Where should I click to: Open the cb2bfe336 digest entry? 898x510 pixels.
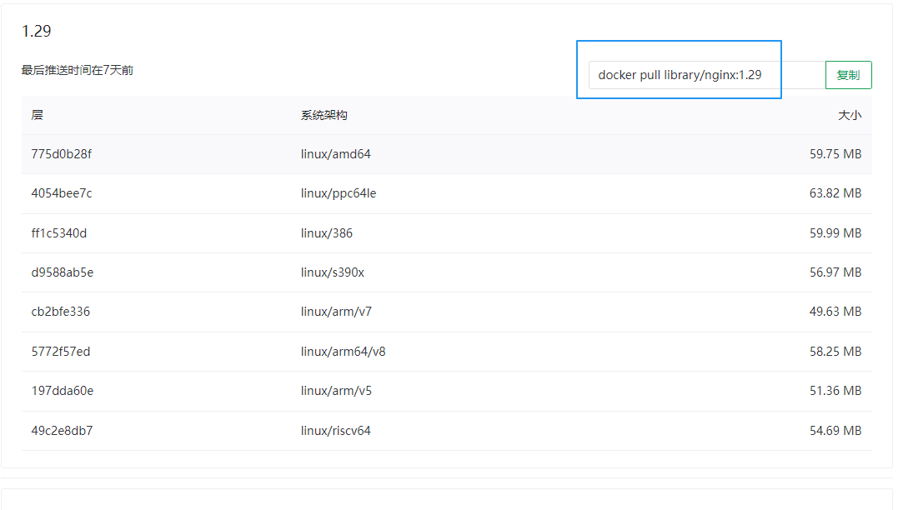coord(61,312)
